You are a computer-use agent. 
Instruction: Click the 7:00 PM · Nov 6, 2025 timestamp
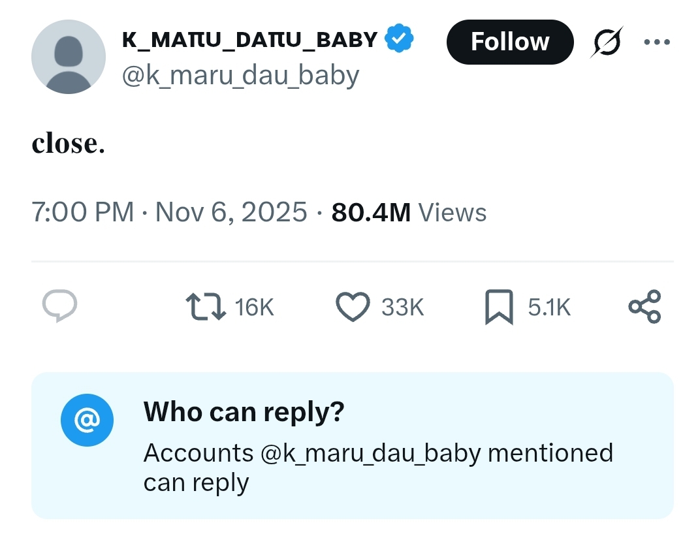[x=169, y=212]
